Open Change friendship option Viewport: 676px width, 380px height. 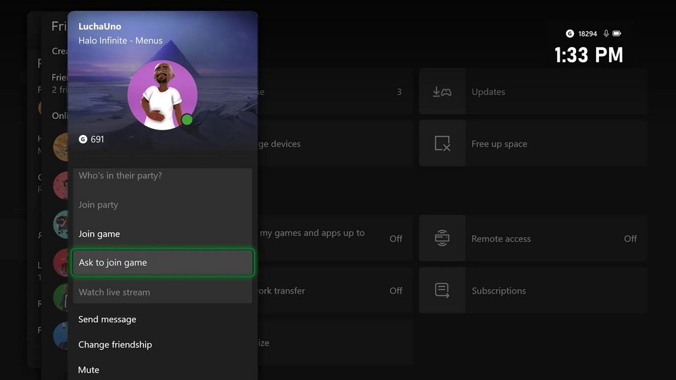115,344
